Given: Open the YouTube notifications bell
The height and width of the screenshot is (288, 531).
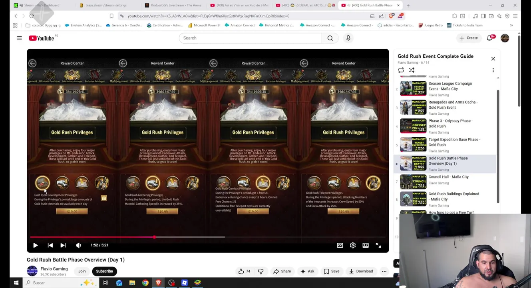Looking at the screenshot, I should click(x=490, y=38).
